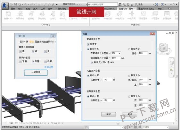Switch to the 修改 ribbon tab
Viewport: 180px width, 130px height.
pyautogui.click(x=160, y=9)
